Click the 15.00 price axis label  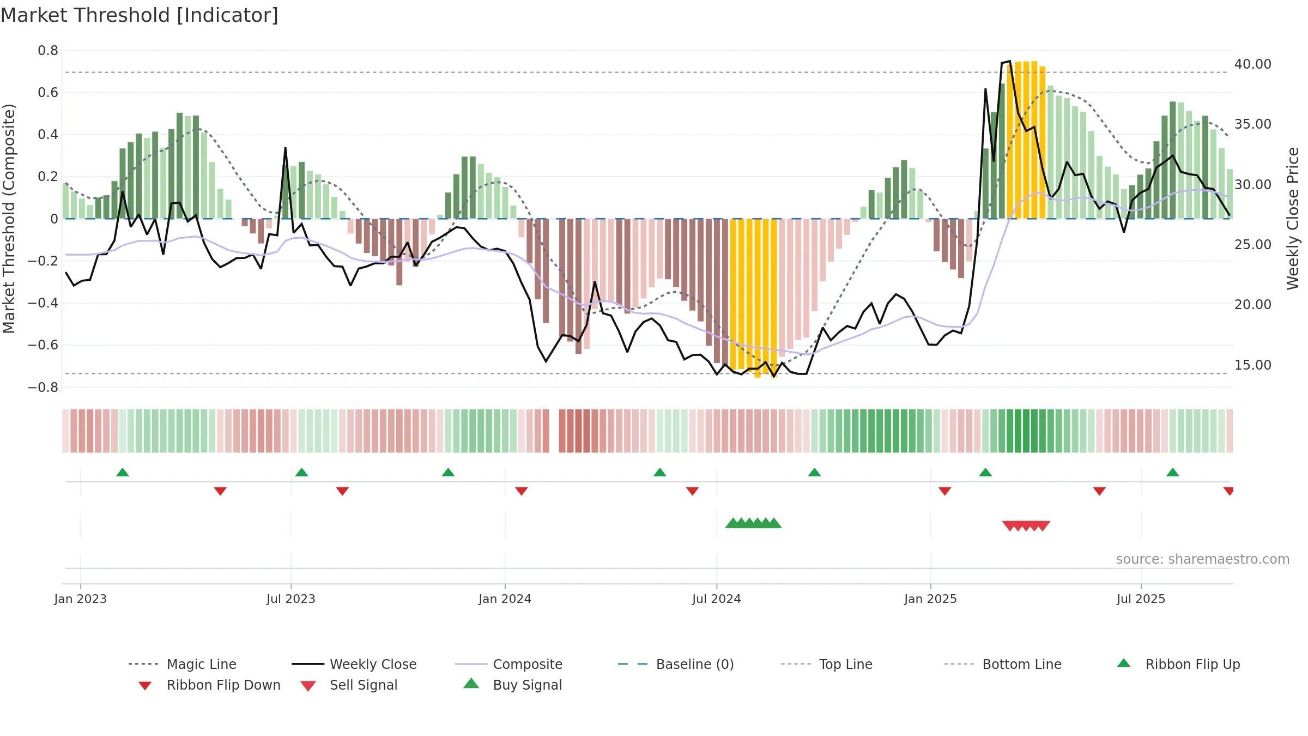(1253, 365)
